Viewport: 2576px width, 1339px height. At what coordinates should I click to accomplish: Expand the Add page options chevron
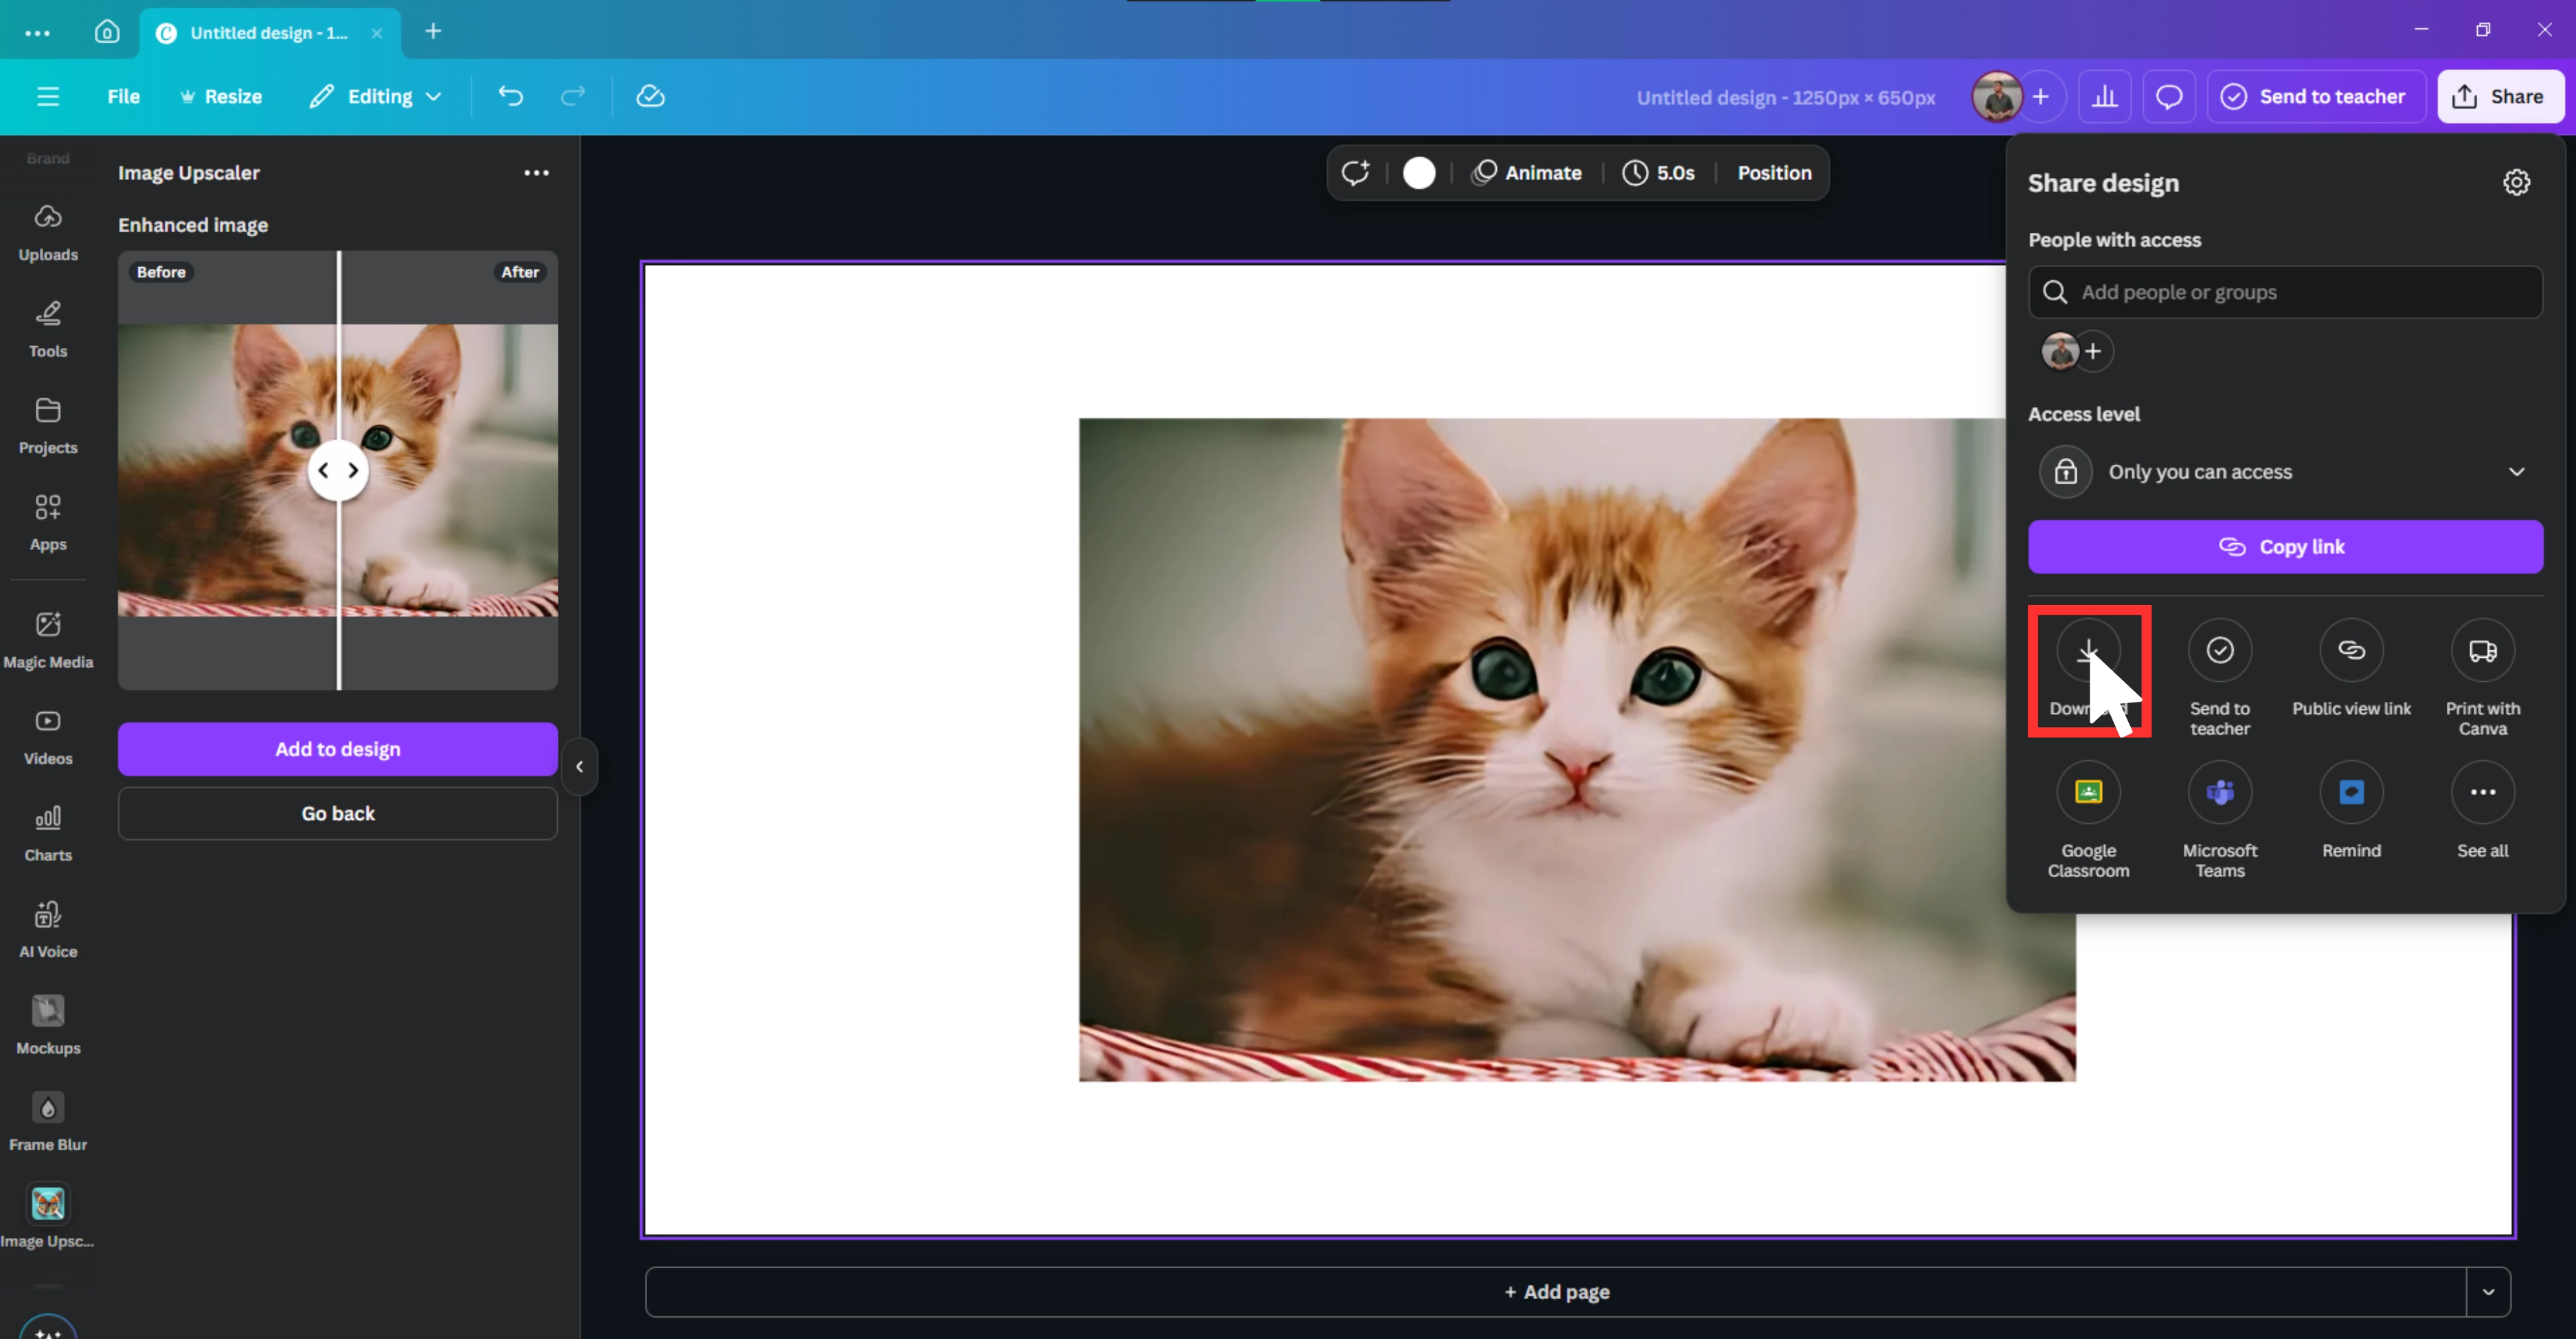pos(2488,1292)
